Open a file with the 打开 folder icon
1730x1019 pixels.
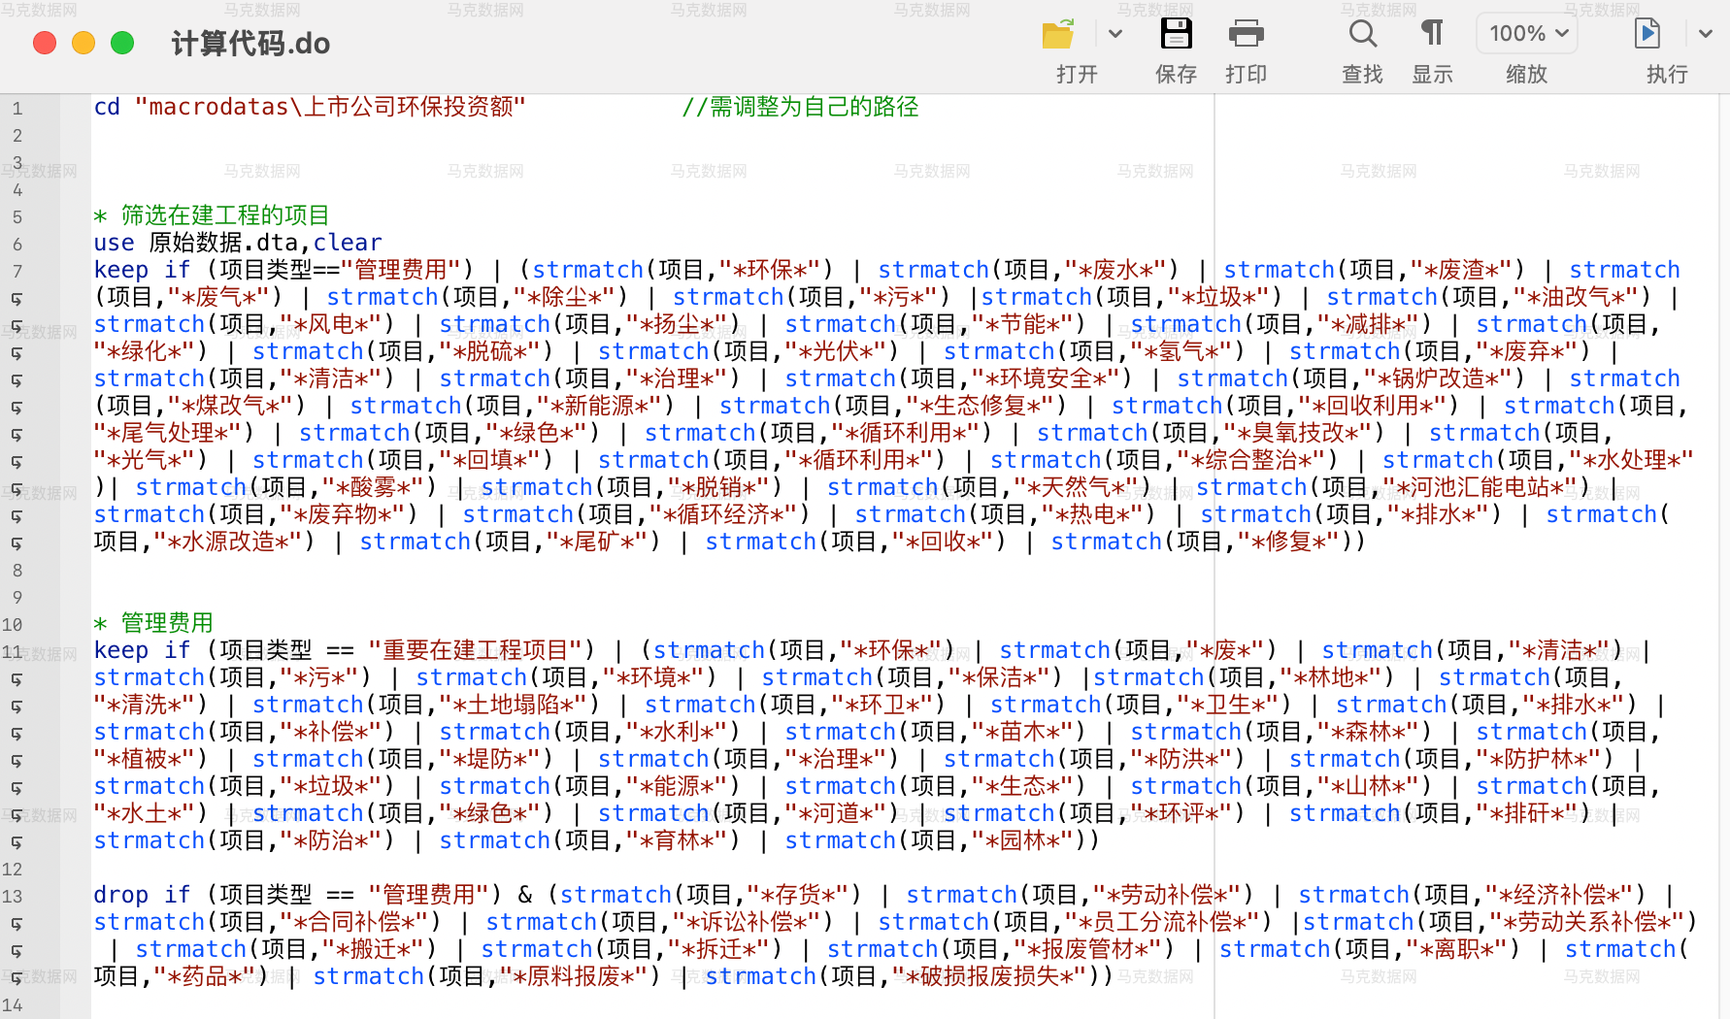1057,33
